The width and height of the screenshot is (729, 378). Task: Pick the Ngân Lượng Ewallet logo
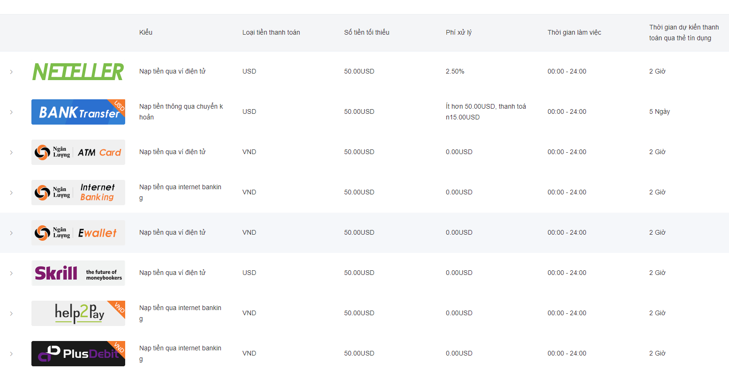click(x=78, y=233)
